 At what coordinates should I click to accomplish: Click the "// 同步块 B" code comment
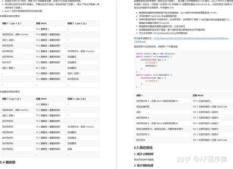click(x=151, y=81)
